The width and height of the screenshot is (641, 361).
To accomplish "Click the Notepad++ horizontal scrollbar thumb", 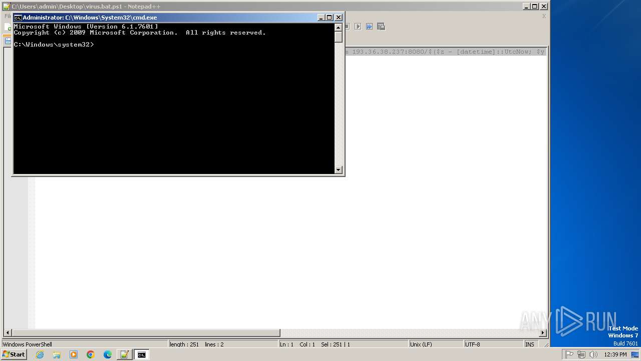I will [146, 333].
